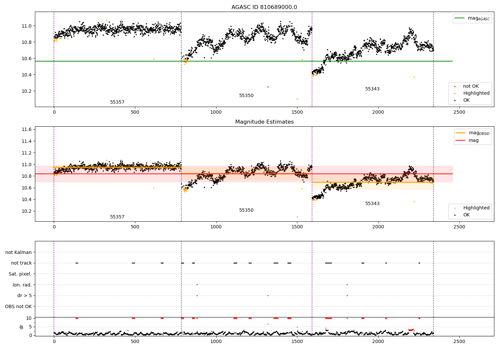Click the 1500 x-tick under middle plot
This screenshot has height=349, width=499.
pyautogui.click(x=297, y=227)
